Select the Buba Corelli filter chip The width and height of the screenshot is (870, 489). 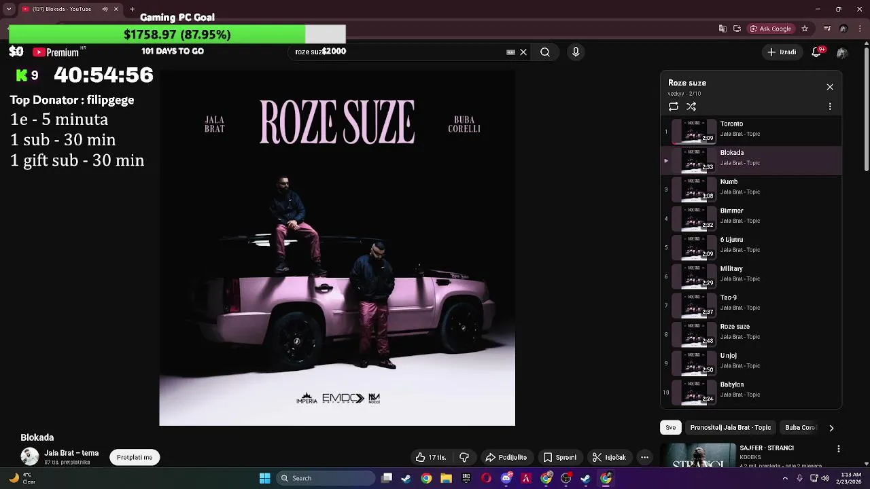click(x=801, y=428)
